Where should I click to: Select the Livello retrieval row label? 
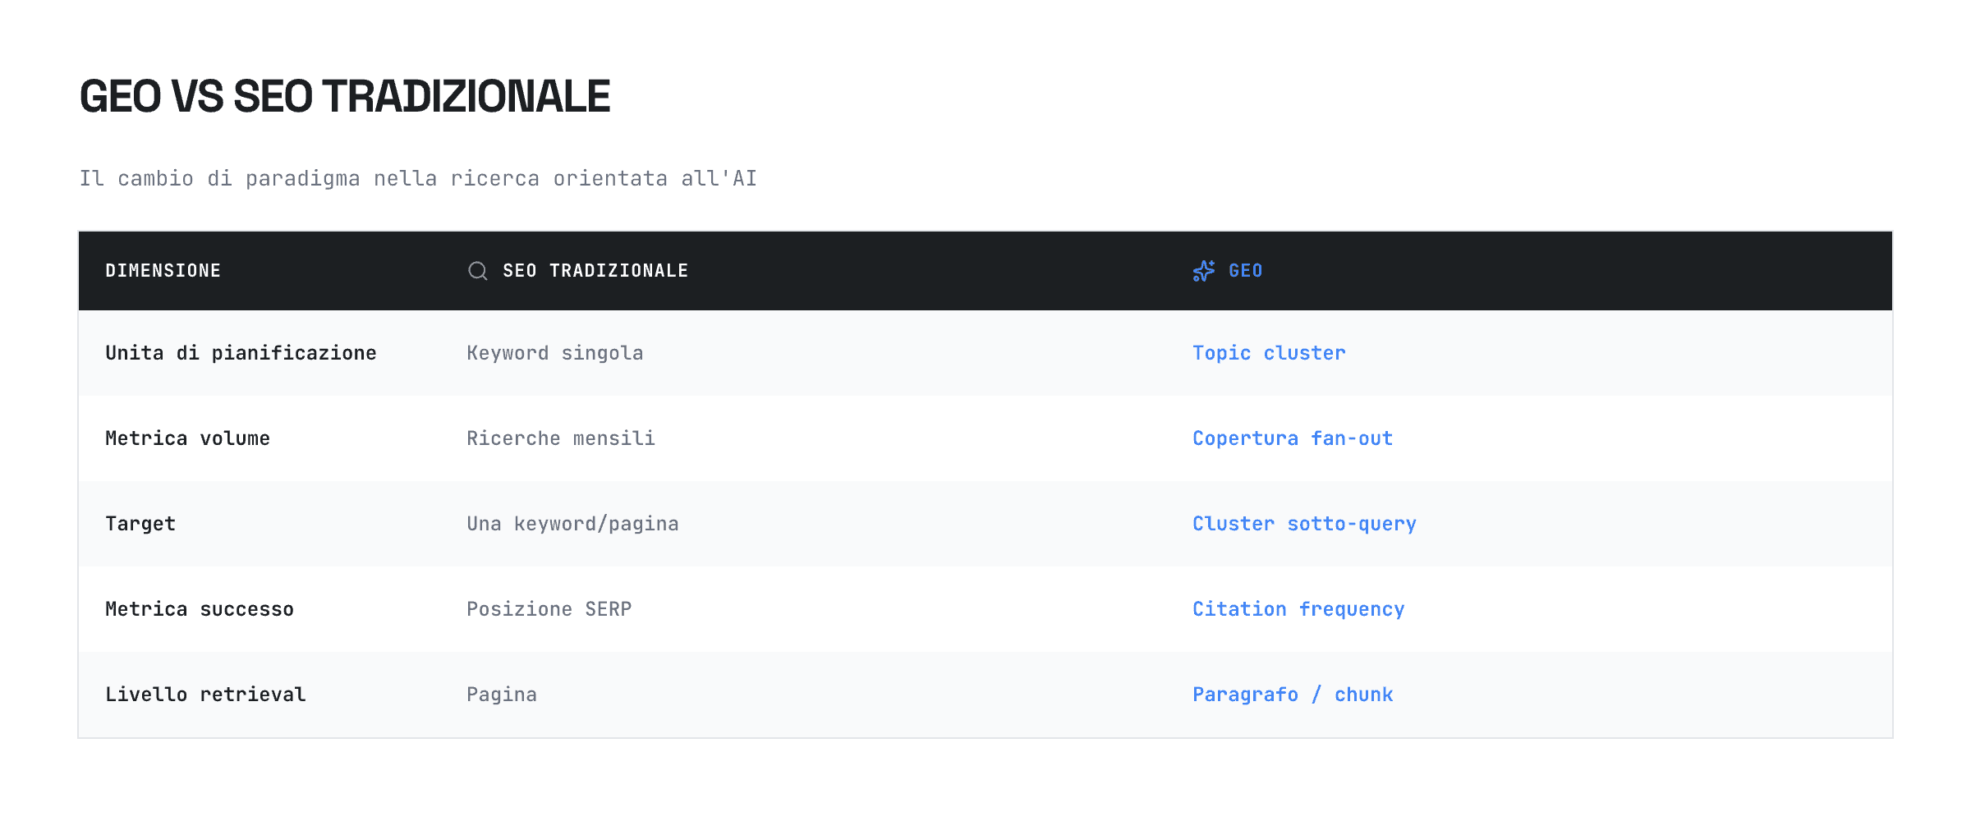(x=204, y=694)
